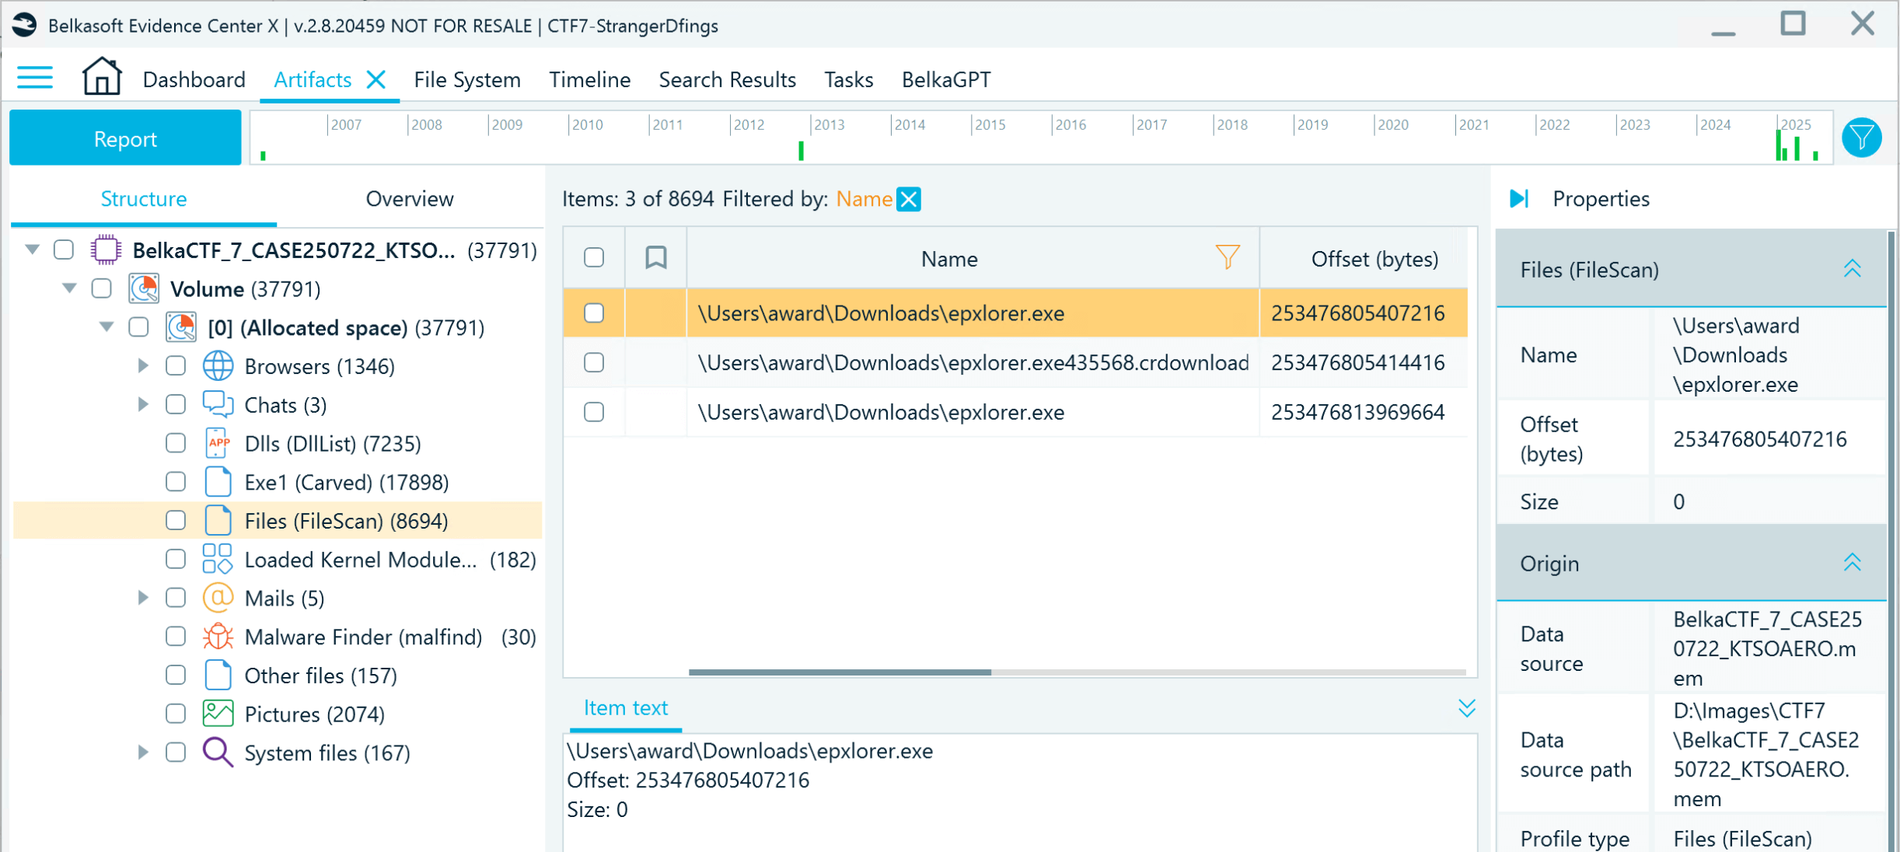Open the Timeline tab
1900x852 pixels.
[x=590, y=79]
